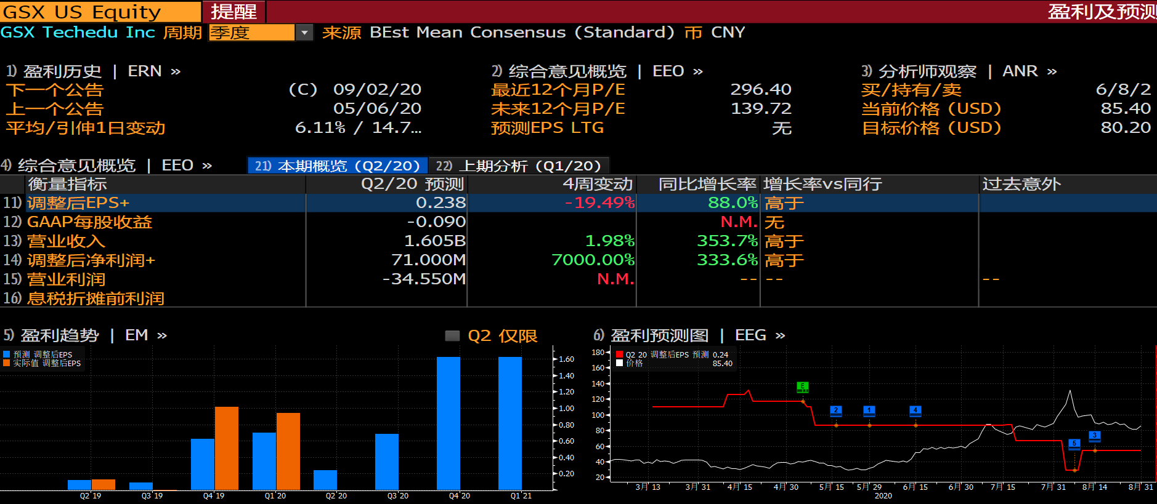Click the blue Q1'21 estimate bar
Image resolution: width=1157 pixels, height=504 pixels.
point(510,423)
